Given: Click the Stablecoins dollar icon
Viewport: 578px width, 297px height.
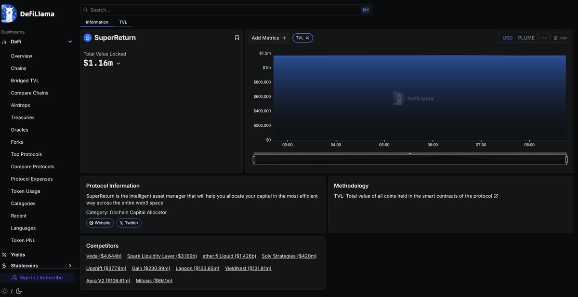Looking at the screenshot, I should 4,266.
